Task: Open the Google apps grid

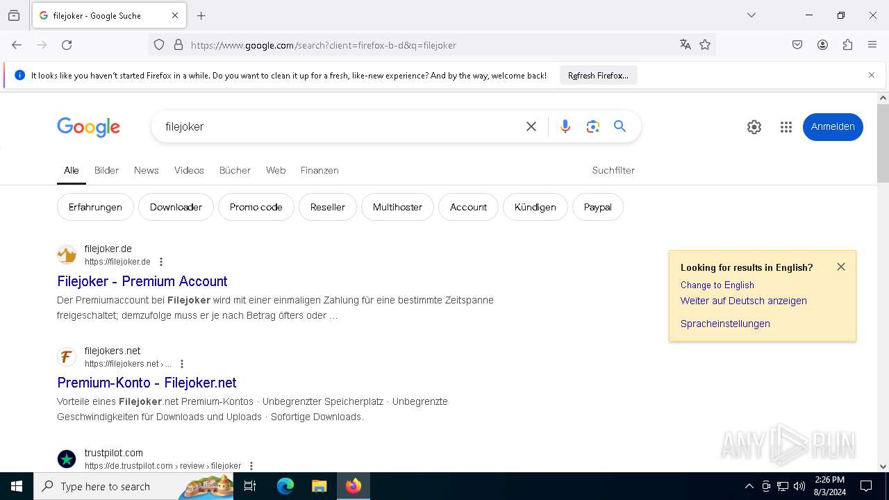Action: tap(786, 127)
